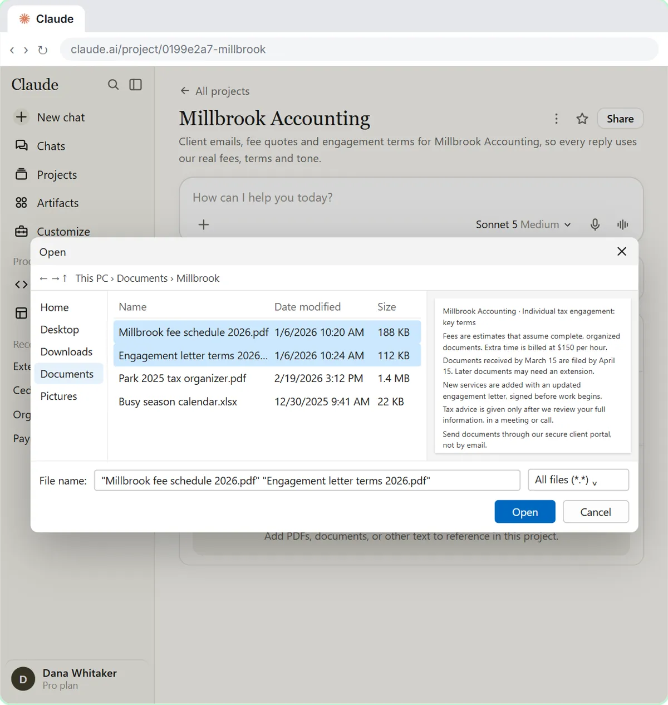Screen dimensions: 668x705
Task: Click the up-folder arrow in Open dialog
Action: 65,278
